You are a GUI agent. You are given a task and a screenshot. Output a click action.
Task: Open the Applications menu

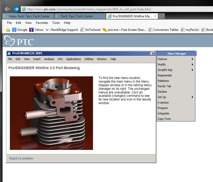coord(74,59)
